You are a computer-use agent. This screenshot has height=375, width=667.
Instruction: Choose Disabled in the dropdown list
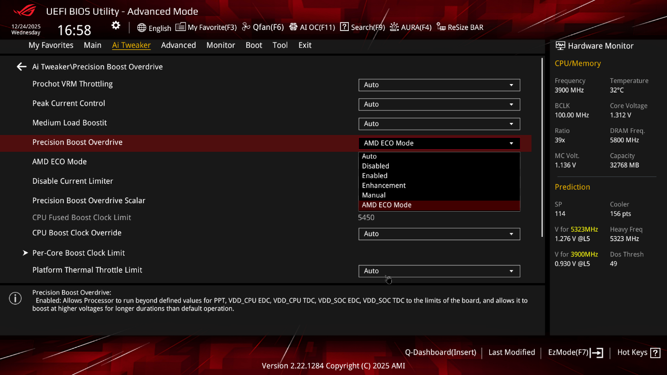[439, 166]
